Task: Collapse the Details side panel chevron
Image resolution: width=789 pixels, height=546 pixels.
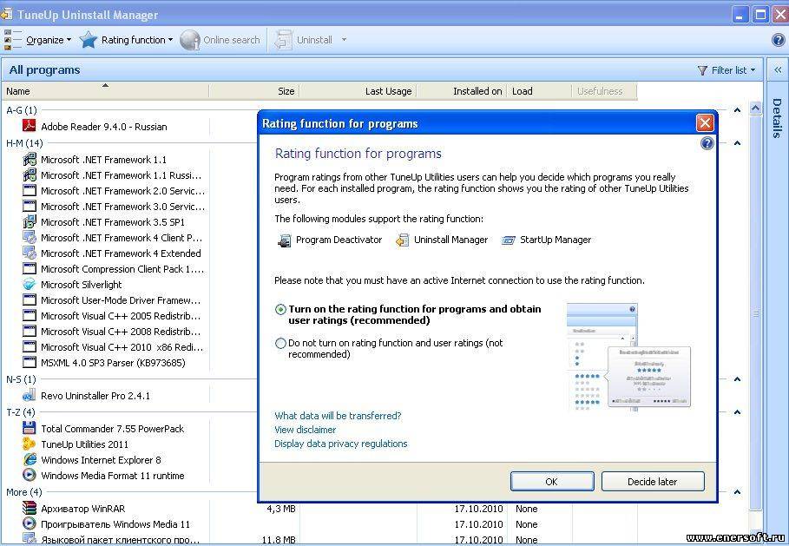Action: [x=778, y=70]
